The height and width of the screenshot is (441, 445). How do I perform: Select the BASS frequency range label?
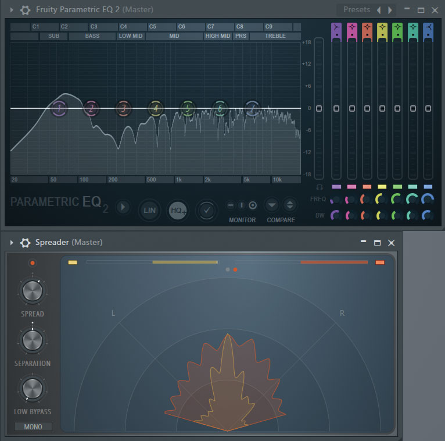92,36
